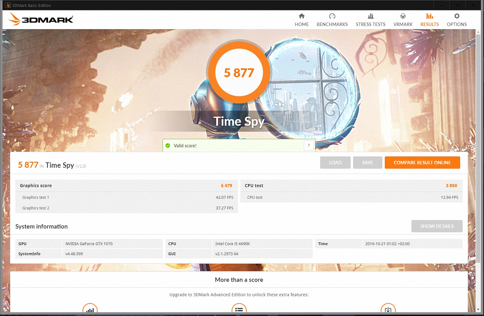
Task: Click the LOAD button
Action: coord(335,162)
